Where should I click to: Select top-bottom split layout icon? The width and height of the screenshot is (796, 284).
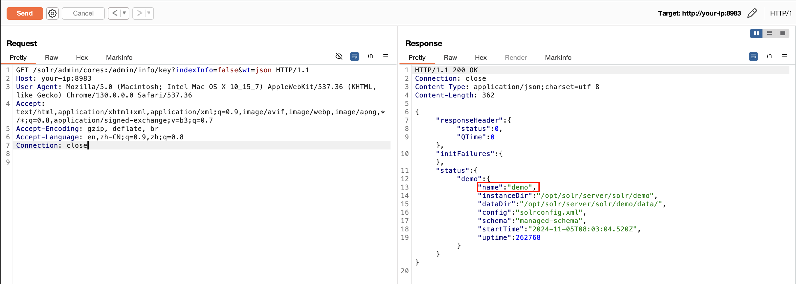point(769,33)
